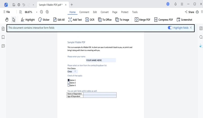Switch to the Edit tab
Image resolution: width=203 pixels, height=118 pixels.
click(95, 12)
